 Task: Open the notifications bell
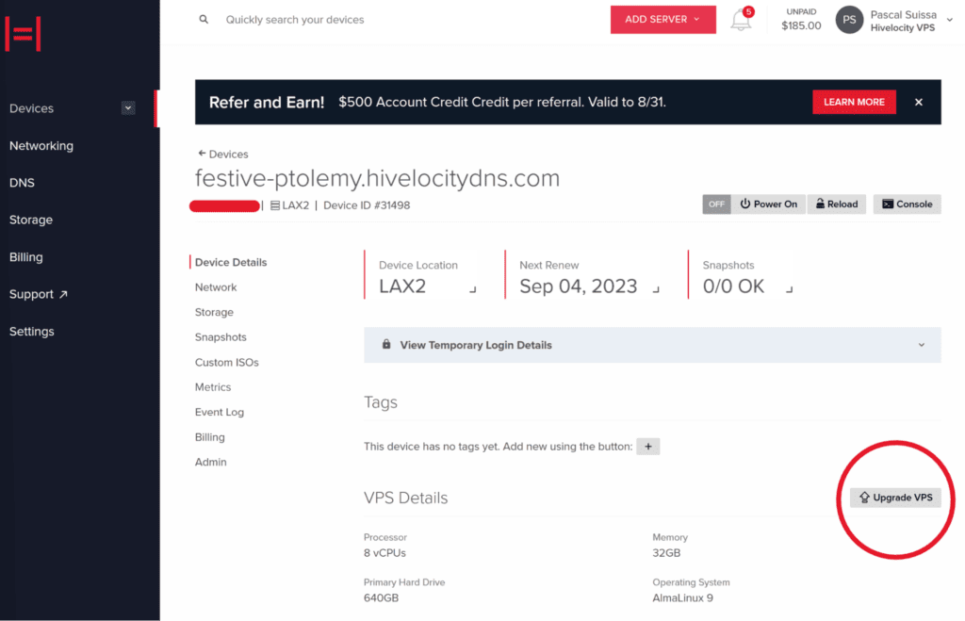pos(741,21)
